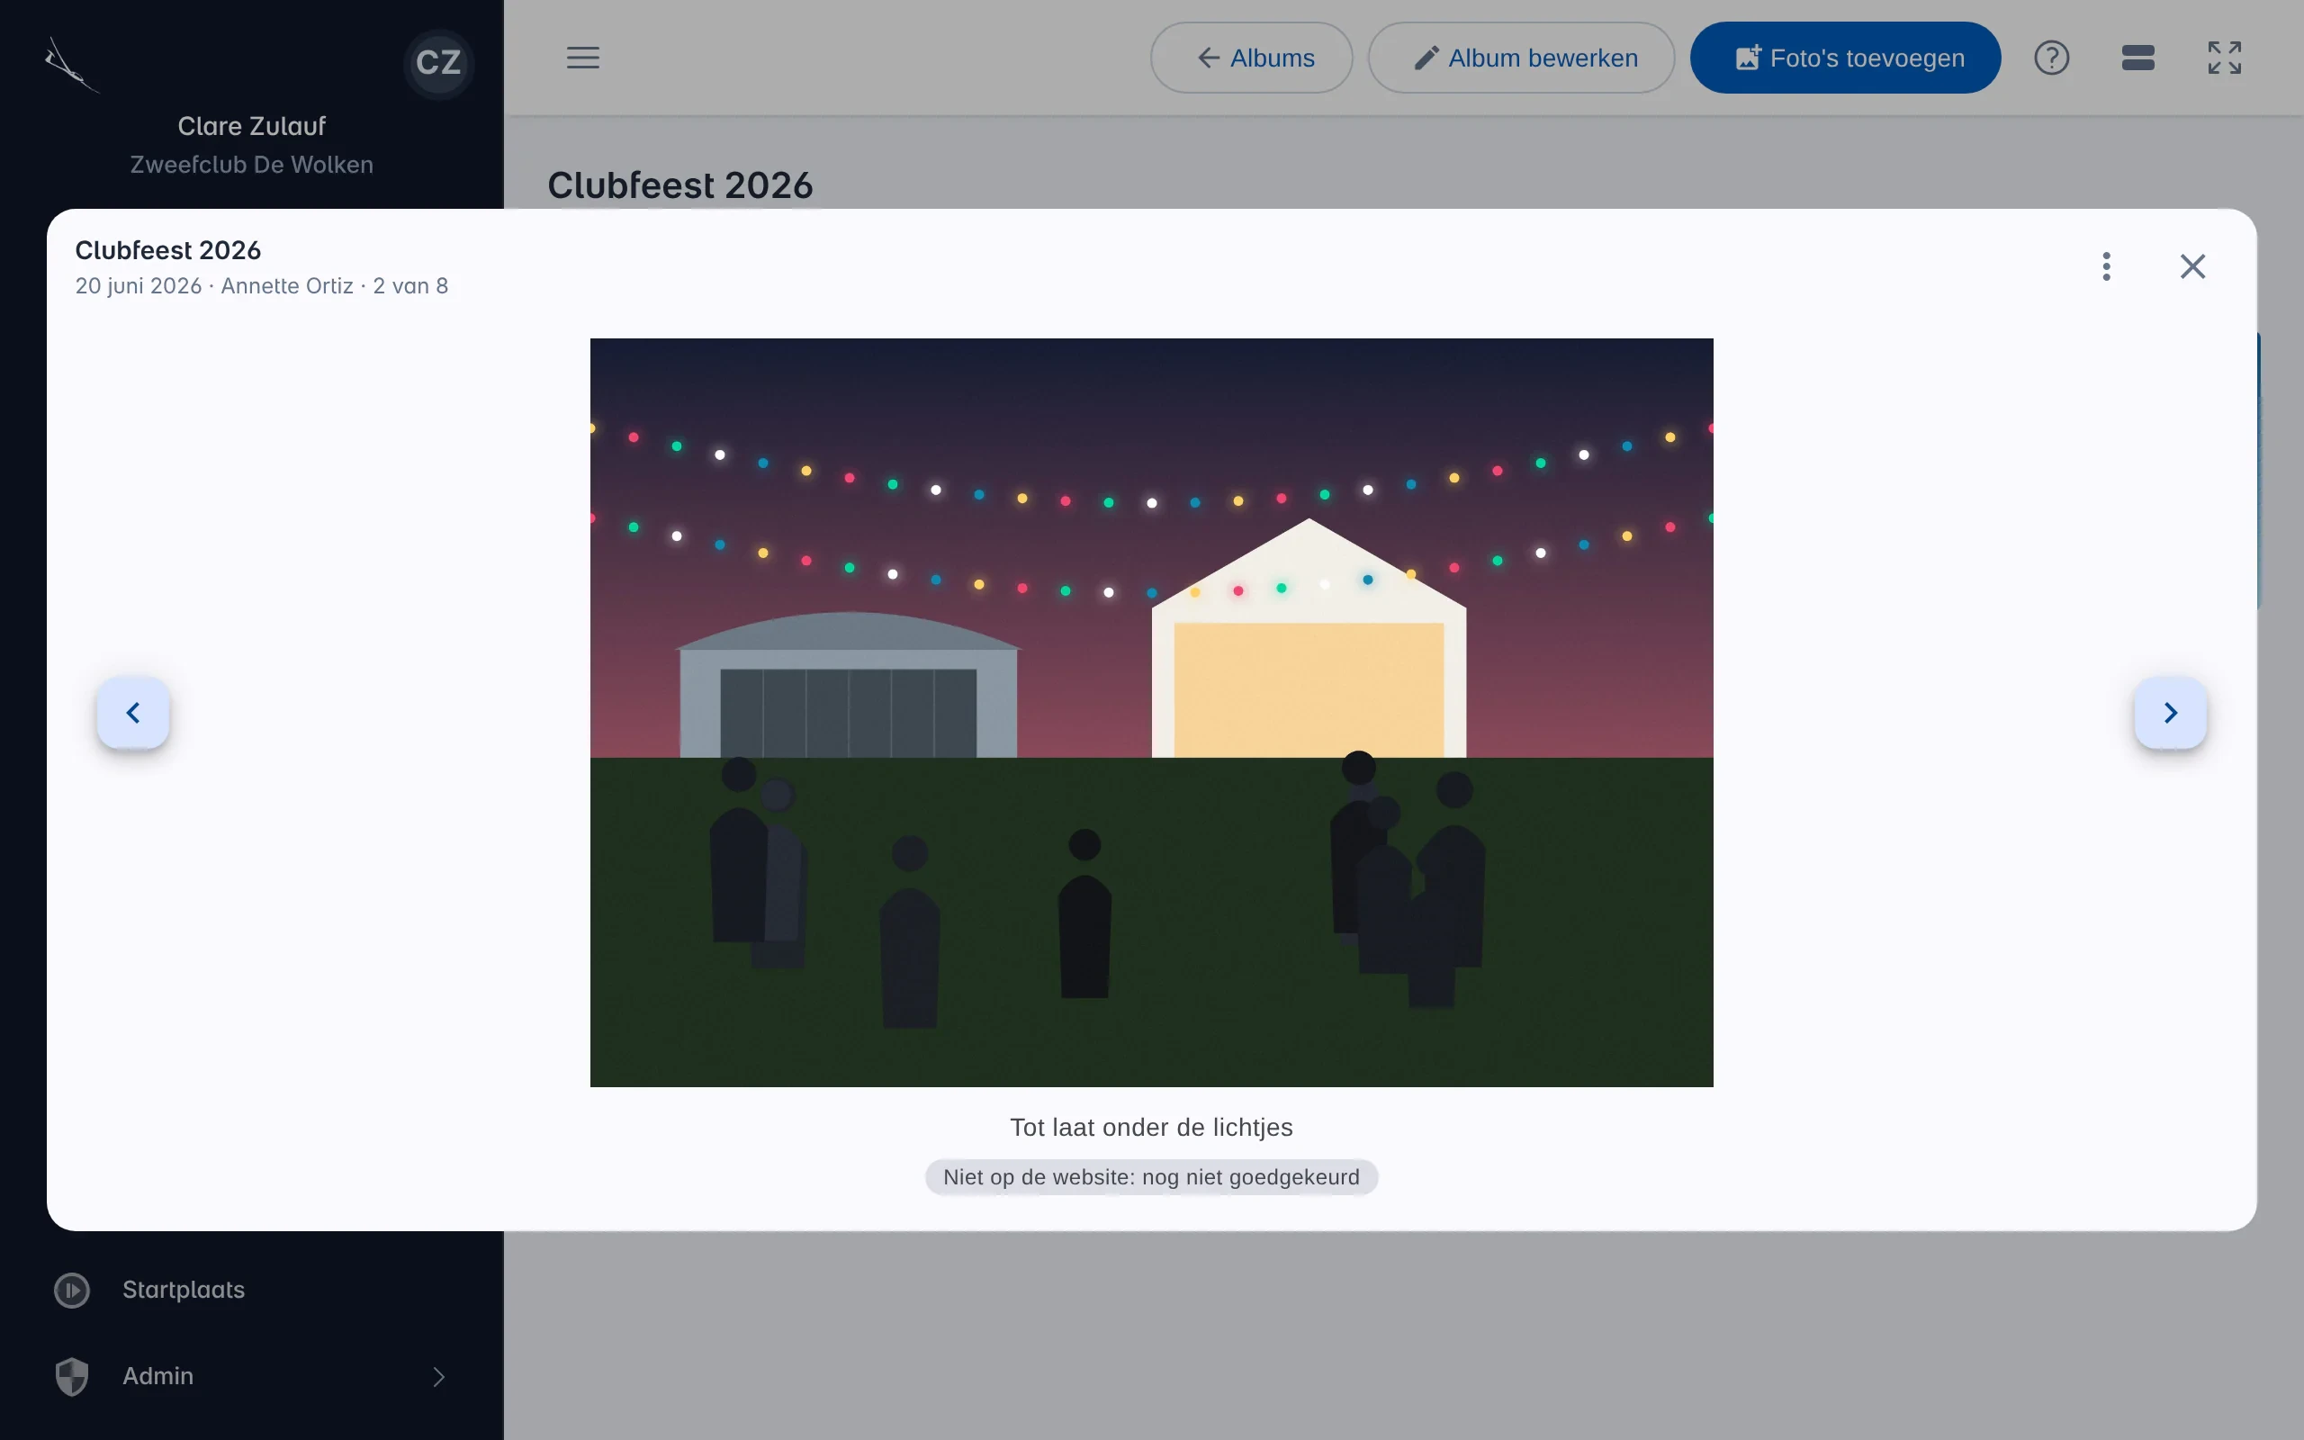Open the help question mark icon

click(2051, 58)
